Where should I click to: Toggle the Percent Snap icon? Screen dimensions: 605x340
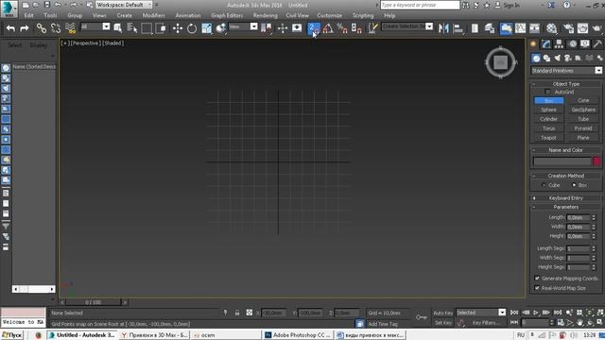[x=342, y=28]
